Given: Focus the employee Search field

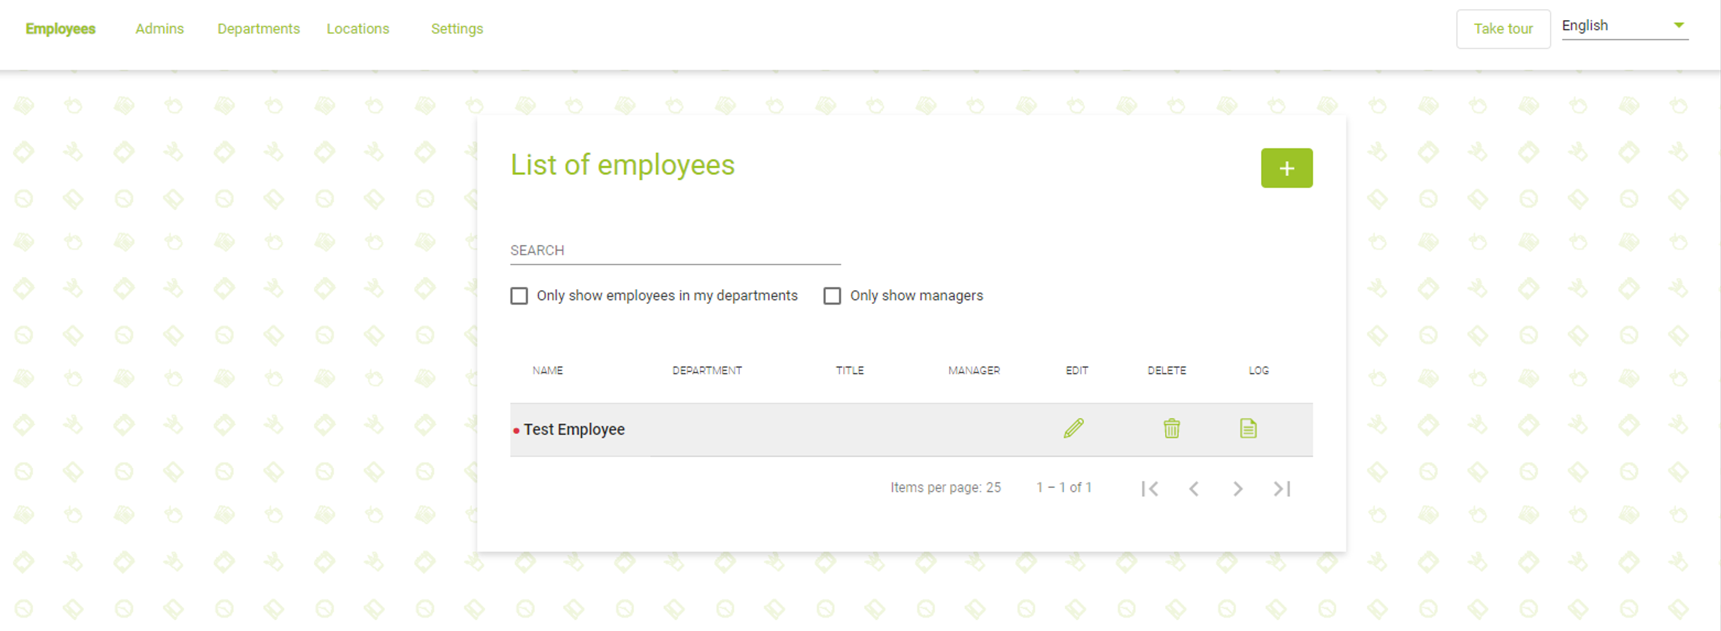Looking at the screenshot, I should click(x=675, y=251).
